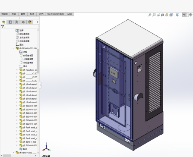
Task: Open Dynamic Annotation Views tool
Action: (x=167, y=15)
